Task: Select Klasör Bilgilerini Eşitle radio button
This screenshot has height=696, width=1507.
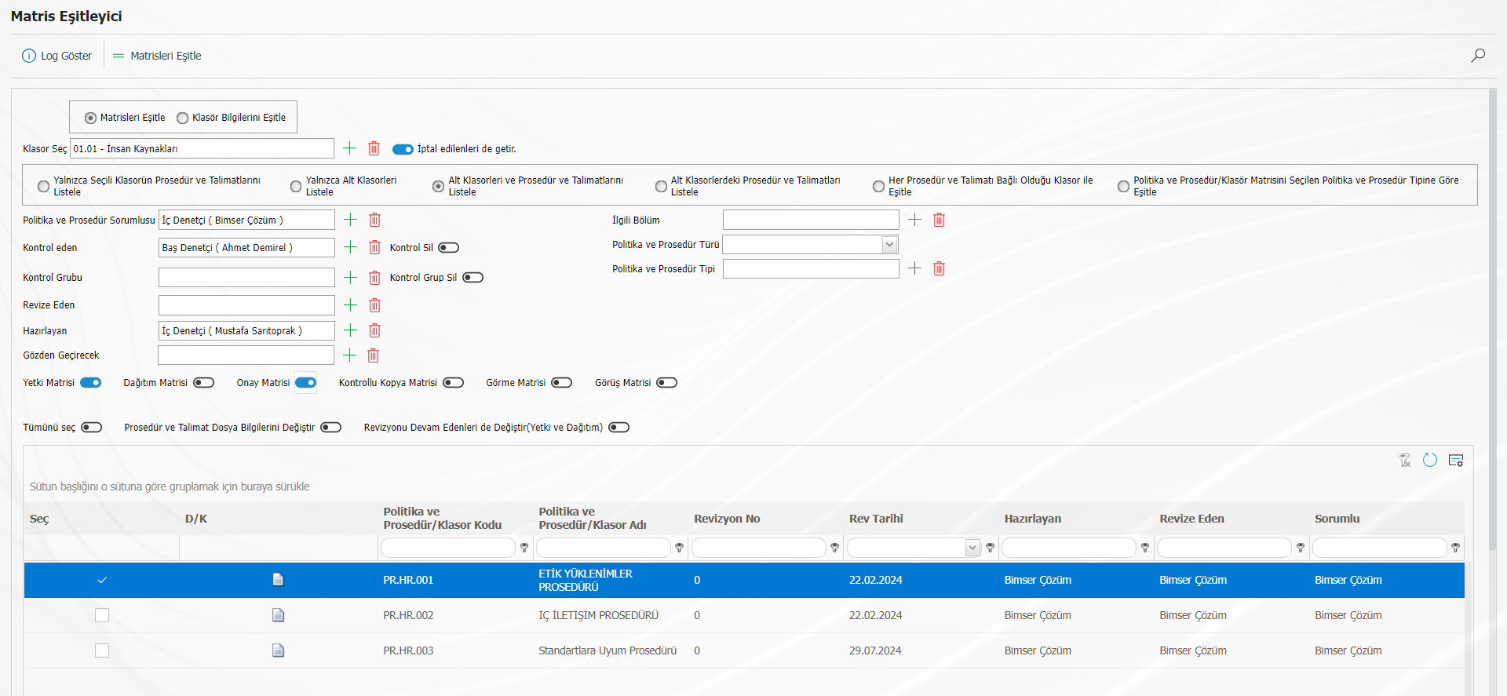Action: 183,118
